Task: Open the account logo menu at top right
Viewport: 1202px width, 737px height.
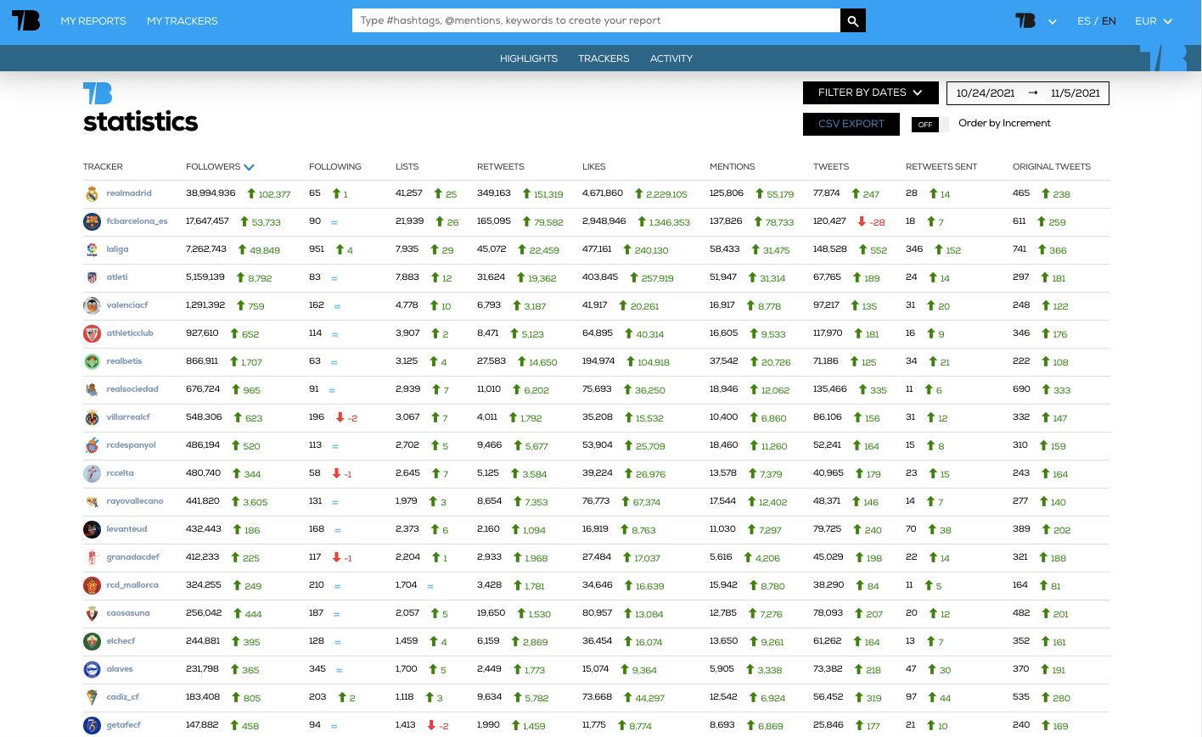Action: [x=1036, y=21]
